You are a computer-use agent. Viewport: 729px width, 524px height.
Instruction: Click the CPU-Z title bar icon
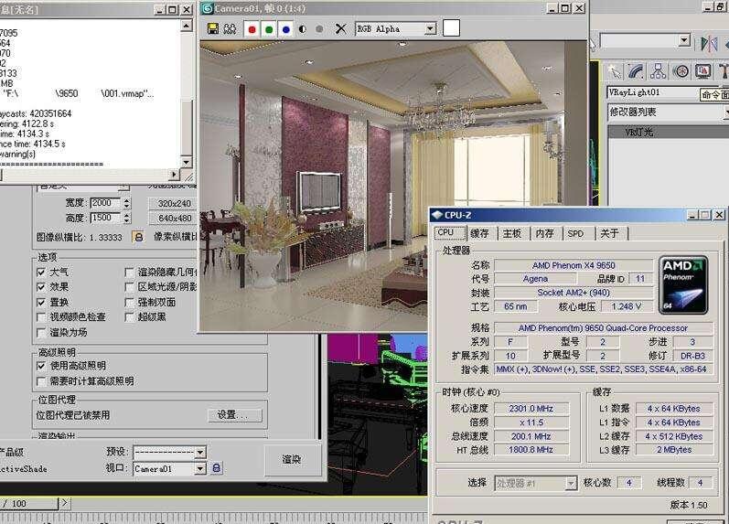click(x=436, y=215)
